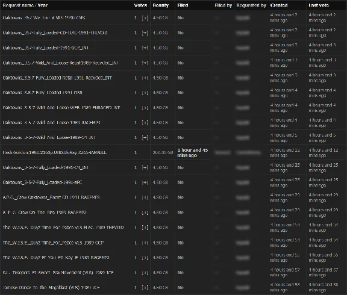Sort requests by Filled column
Screen dimensions: 347x295
click(183, 5)
